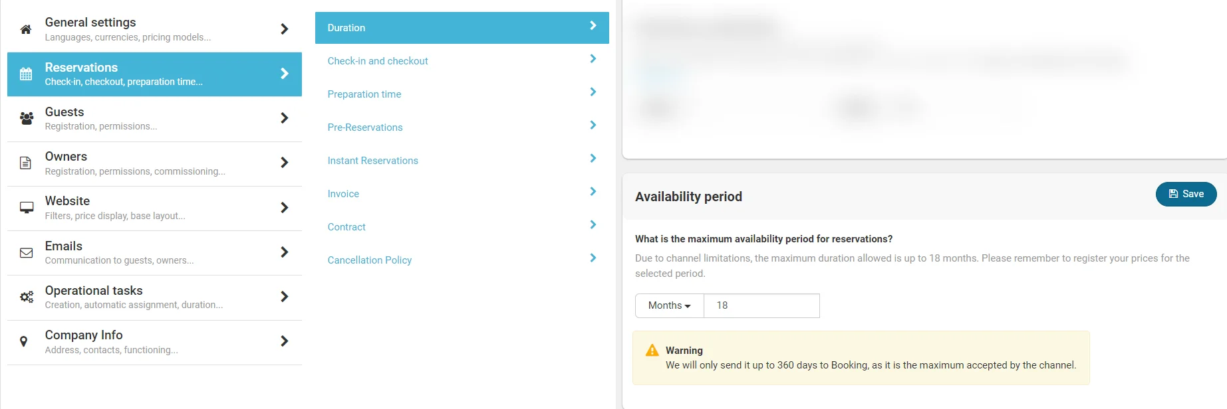Open the Months unit dropdown

669,305
